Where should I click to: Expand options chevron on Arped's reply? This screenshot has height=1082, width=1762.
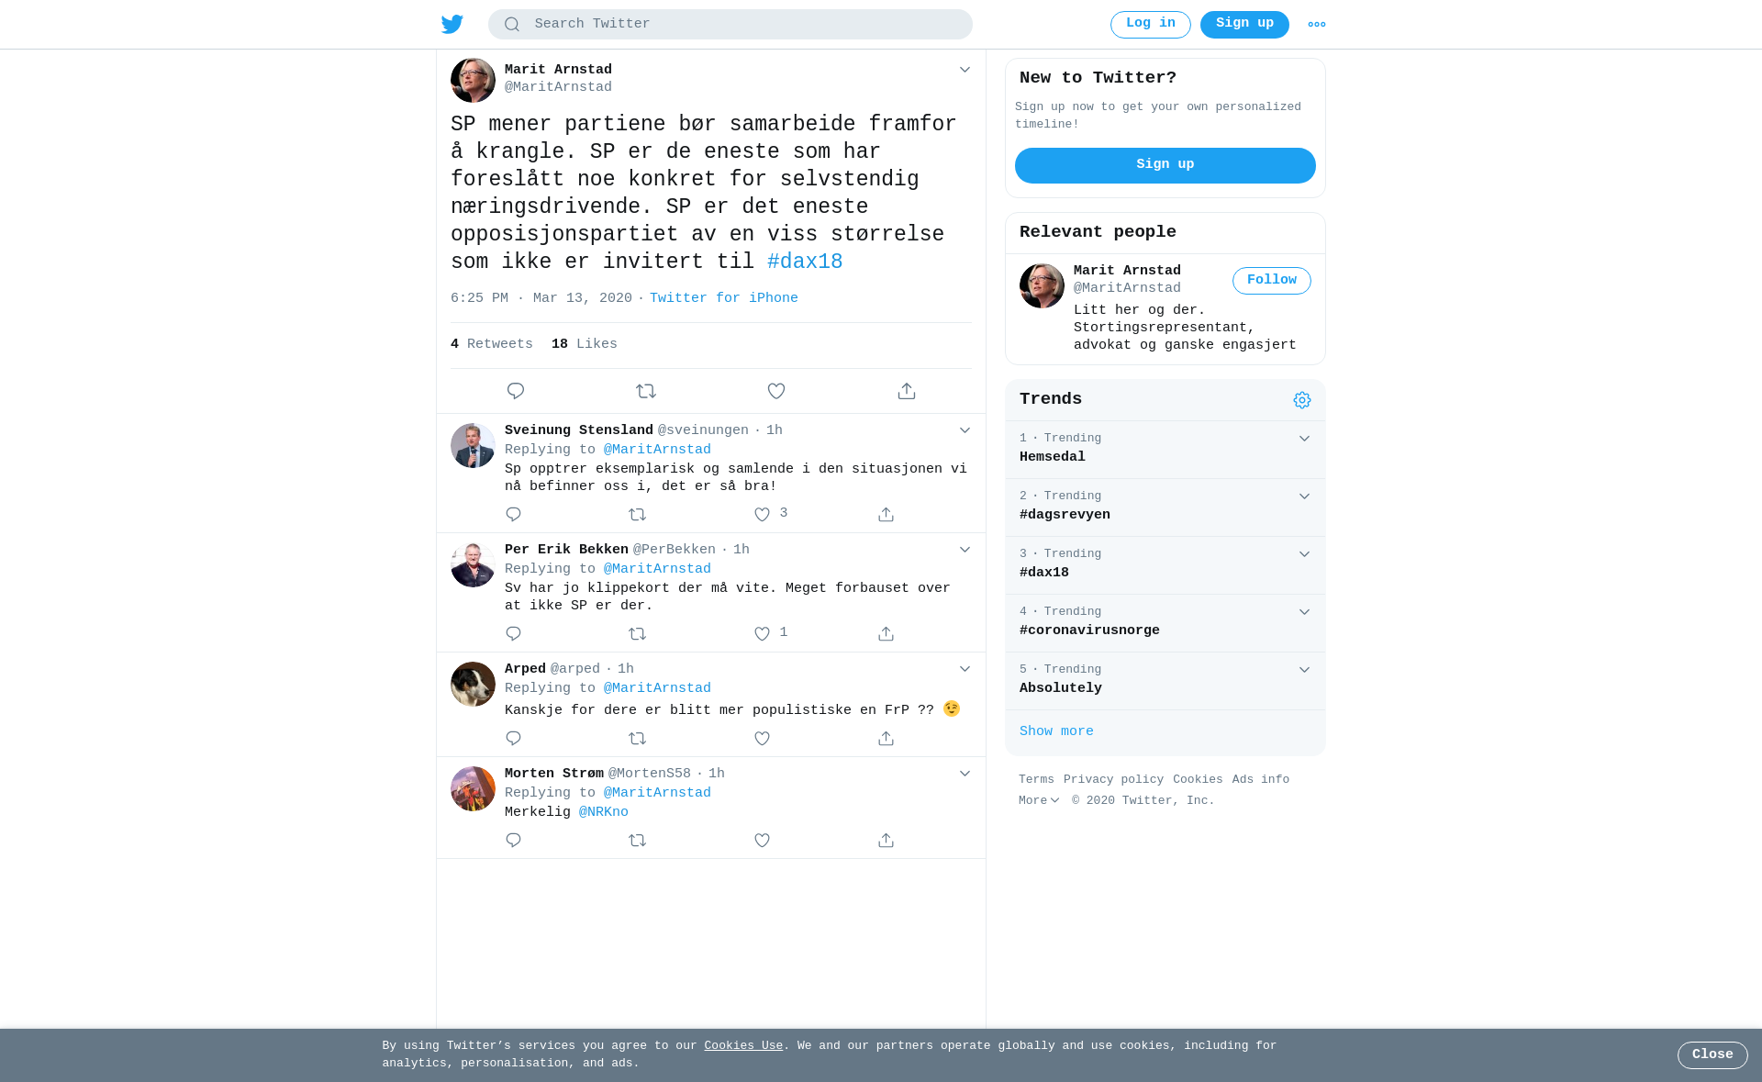pyautogui.click(x=965, y=669)
